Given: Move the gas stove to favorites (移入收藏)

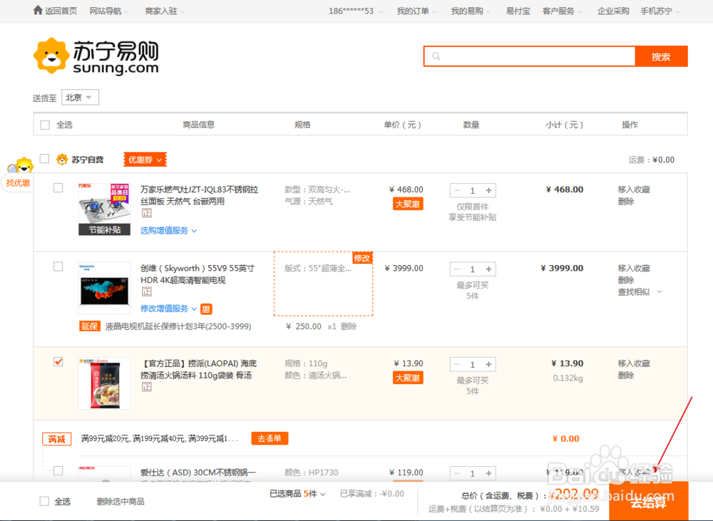Looking at the screenshot, I should tap(634, 190).
